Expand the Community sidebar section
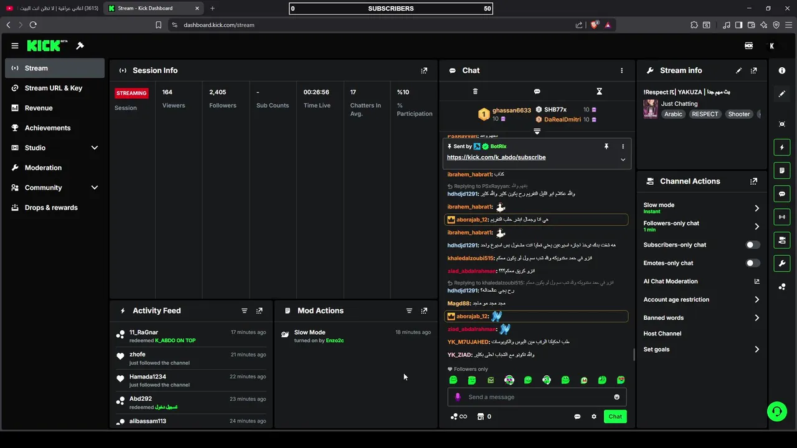The width and height of the screenshot is (797, 448). pos(95,187)
